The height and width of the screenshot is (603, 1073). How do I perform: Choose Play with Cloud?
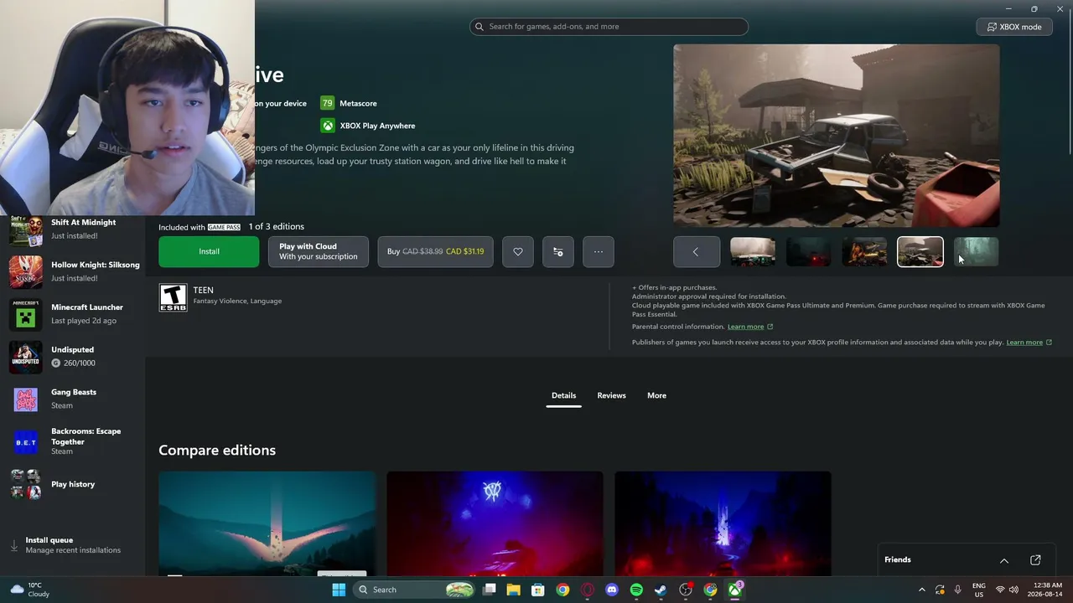click(x=319, y=252)
